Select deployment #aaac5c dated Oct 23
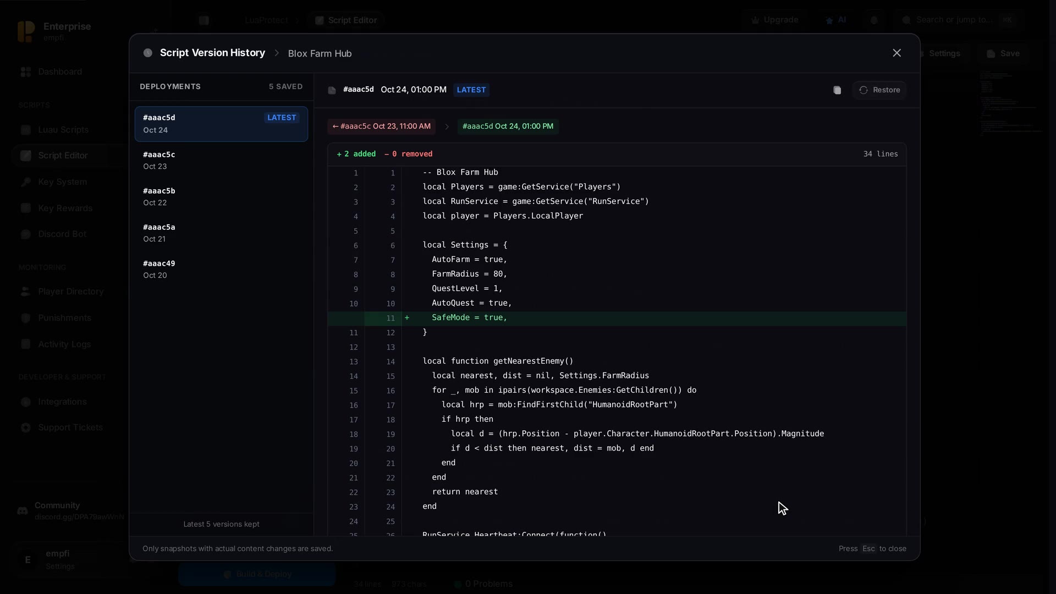1056x594 pixels. tap(221, 160)
